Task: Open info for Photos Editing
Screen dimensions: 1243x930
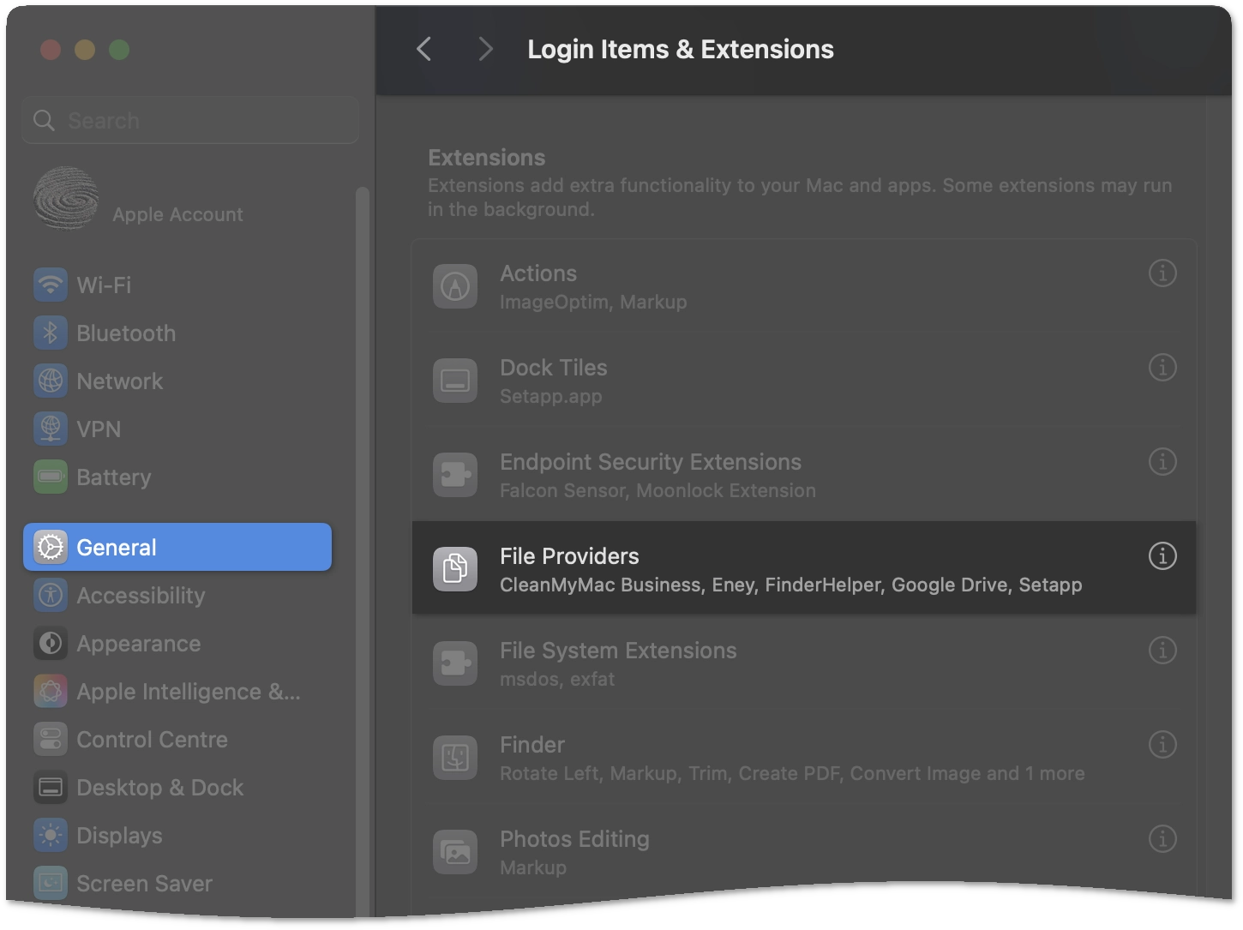Action: click(1162, 839)
